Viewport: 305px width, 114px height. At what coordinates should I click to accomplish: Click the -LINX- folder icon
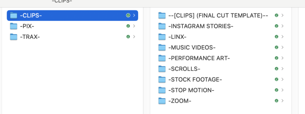pos(162,37)
